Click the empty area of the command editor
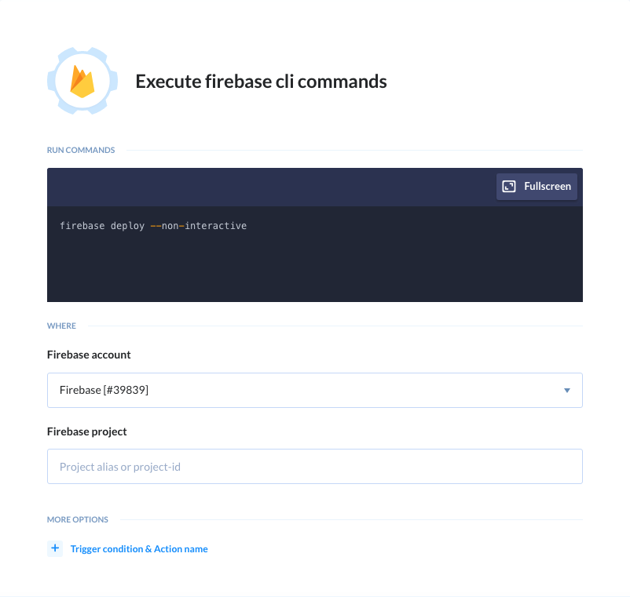The width and height of the screenshot is (630, 597). pyautogui.click(x=314, y=269)
